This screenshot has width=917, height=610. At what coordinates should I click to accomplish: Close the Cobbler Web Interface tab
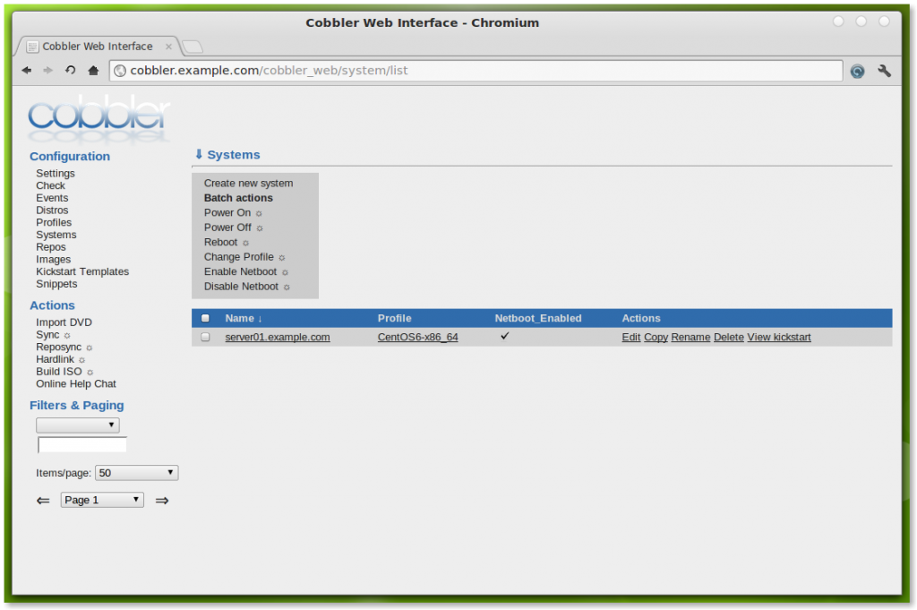[168, 47]
